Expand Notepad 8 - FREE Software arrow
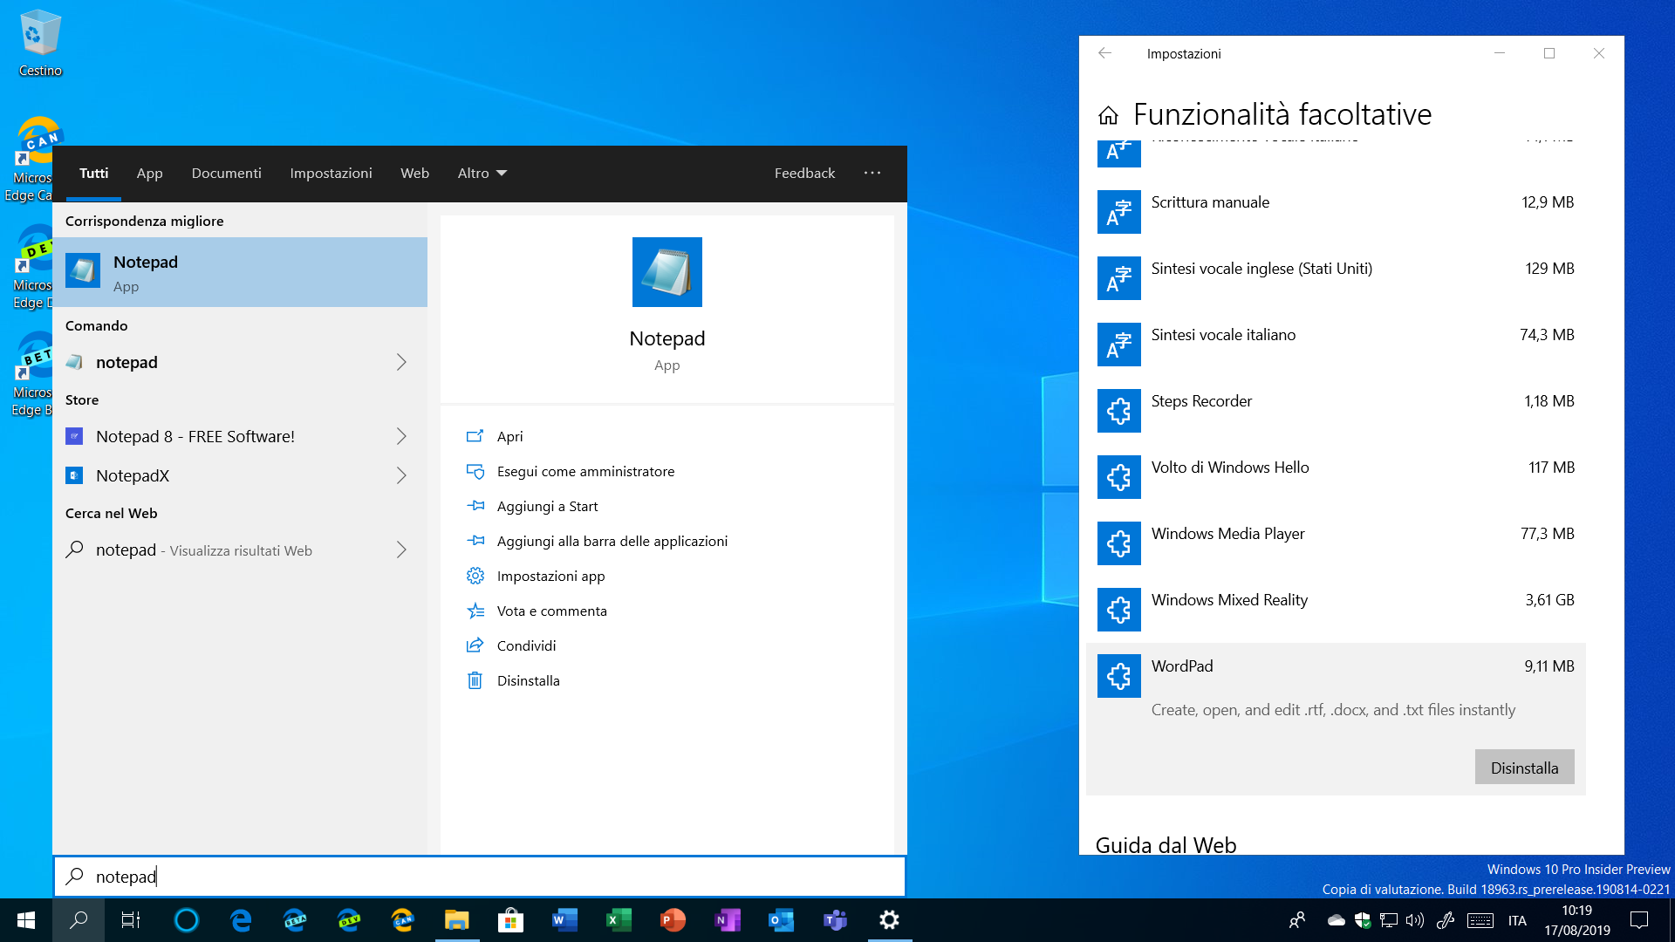 pos(401,436)
